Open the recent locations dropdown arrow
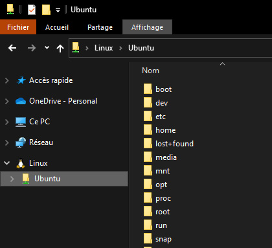This screenshot has width=272, height=248. pos(47,47)
